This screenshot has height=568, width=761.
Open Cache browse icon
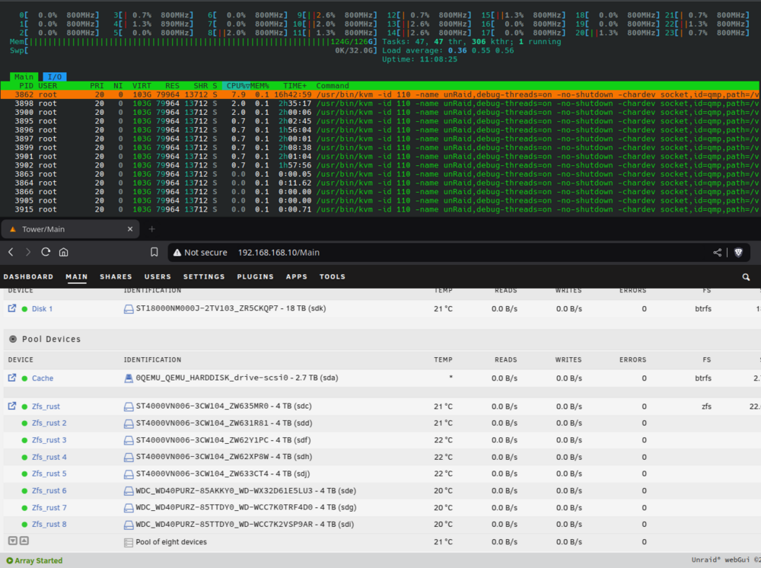12,378
